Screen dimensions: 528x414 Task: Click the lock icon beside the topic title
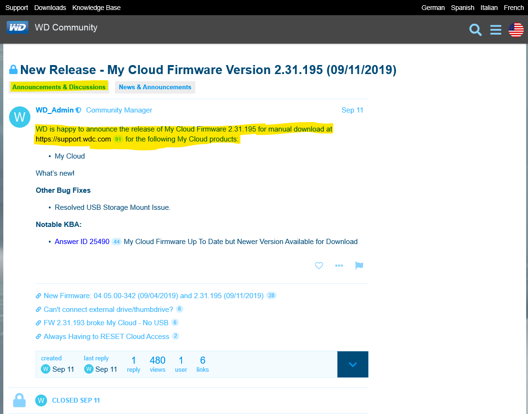[13, 70]
